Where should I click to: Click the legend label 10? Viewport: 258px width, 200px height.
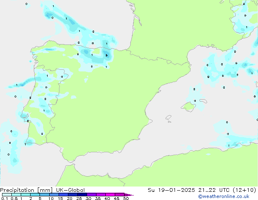click(x=51, y=198)
